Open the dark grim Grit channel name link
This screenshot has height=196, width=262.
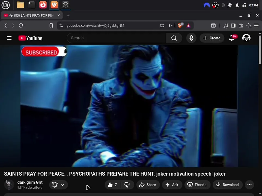pyautogui.click(x=30, y=182)
